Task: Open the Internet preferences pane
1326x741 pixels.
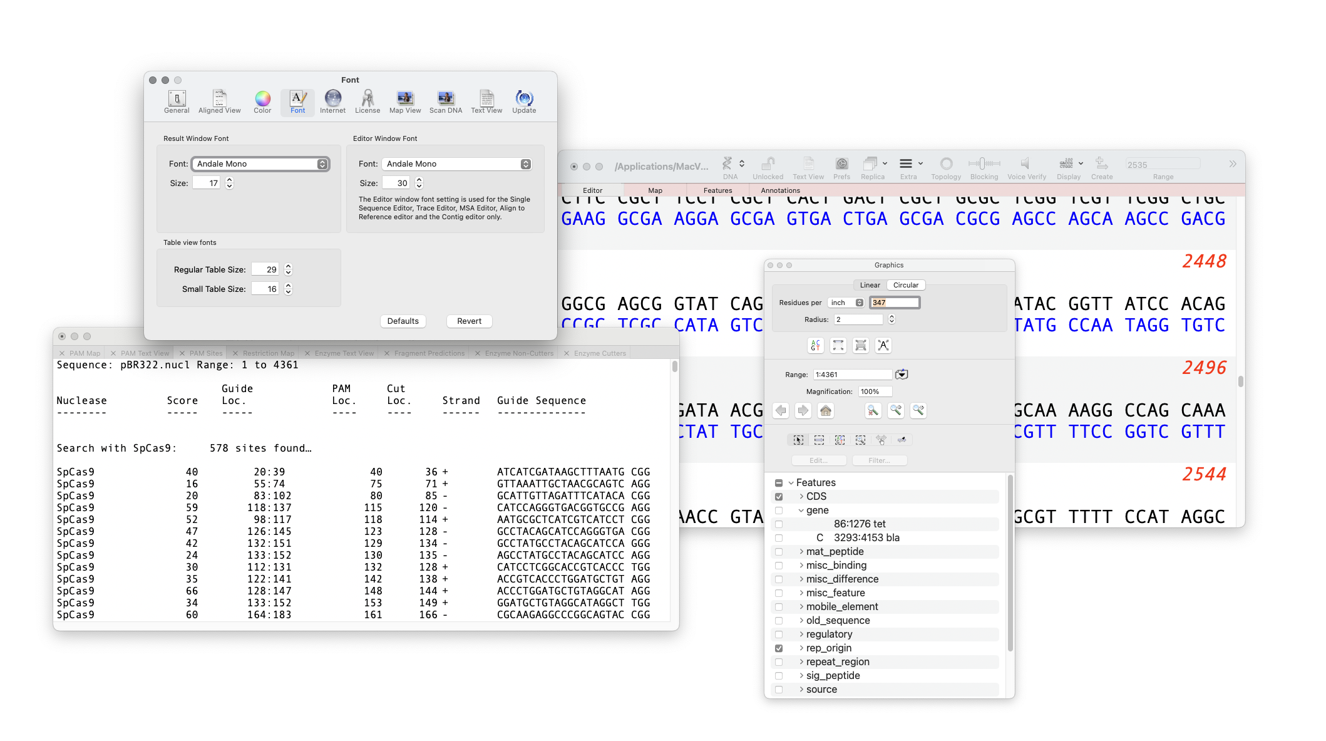Action: [332, 101]
